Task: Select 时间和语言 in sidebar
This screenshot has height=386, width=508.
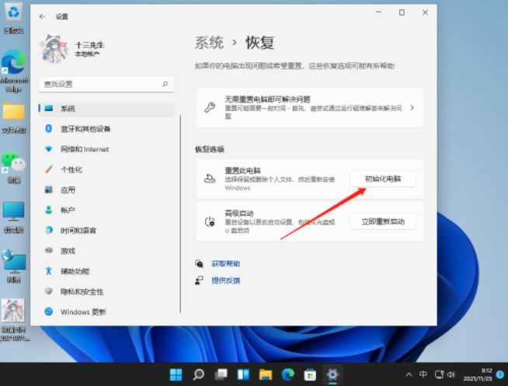Action: pyautogui.click(x=78, y=231)
